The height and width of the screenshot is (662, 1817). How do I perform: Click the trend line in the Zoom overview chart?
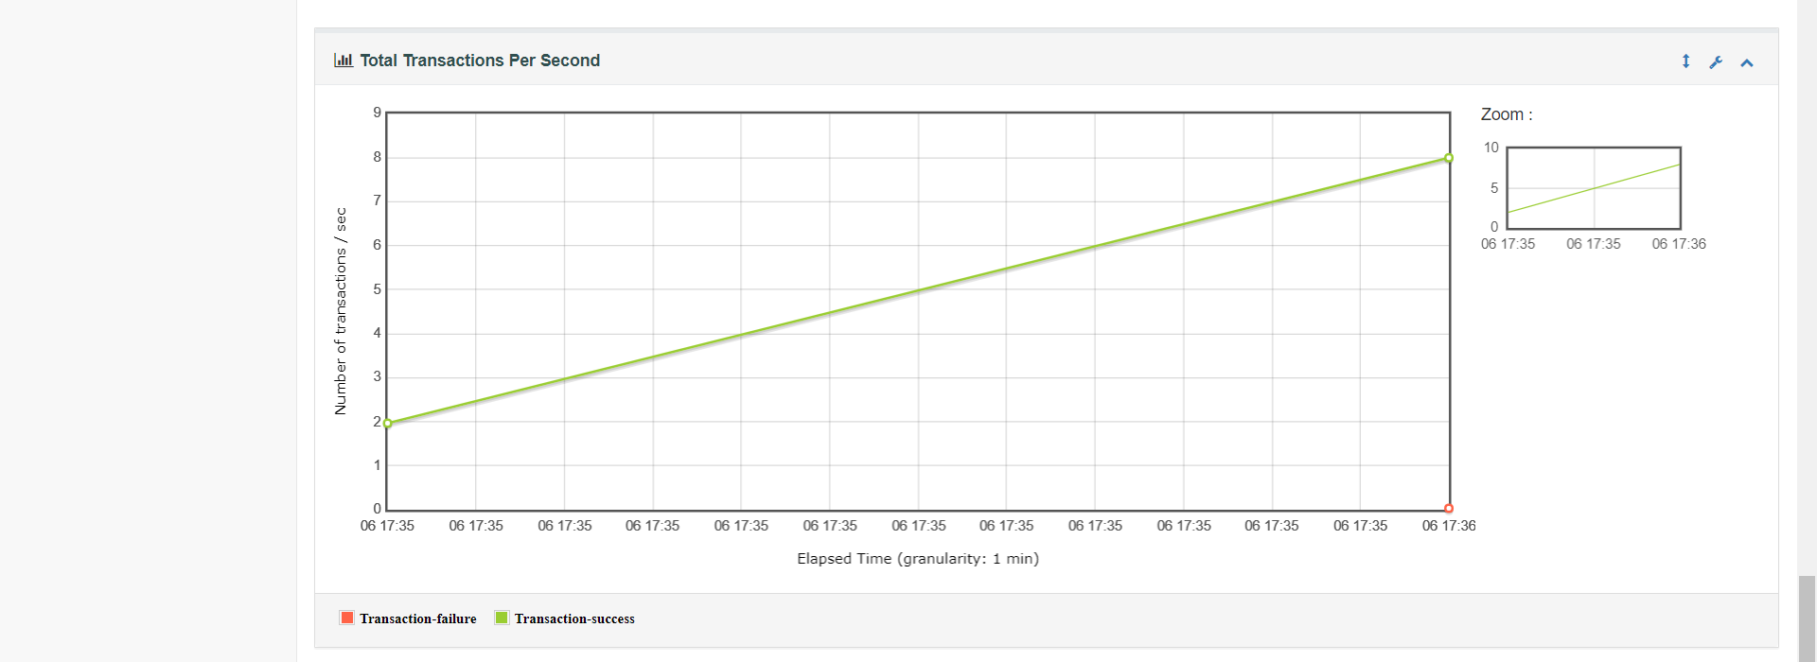(1593, 188)
